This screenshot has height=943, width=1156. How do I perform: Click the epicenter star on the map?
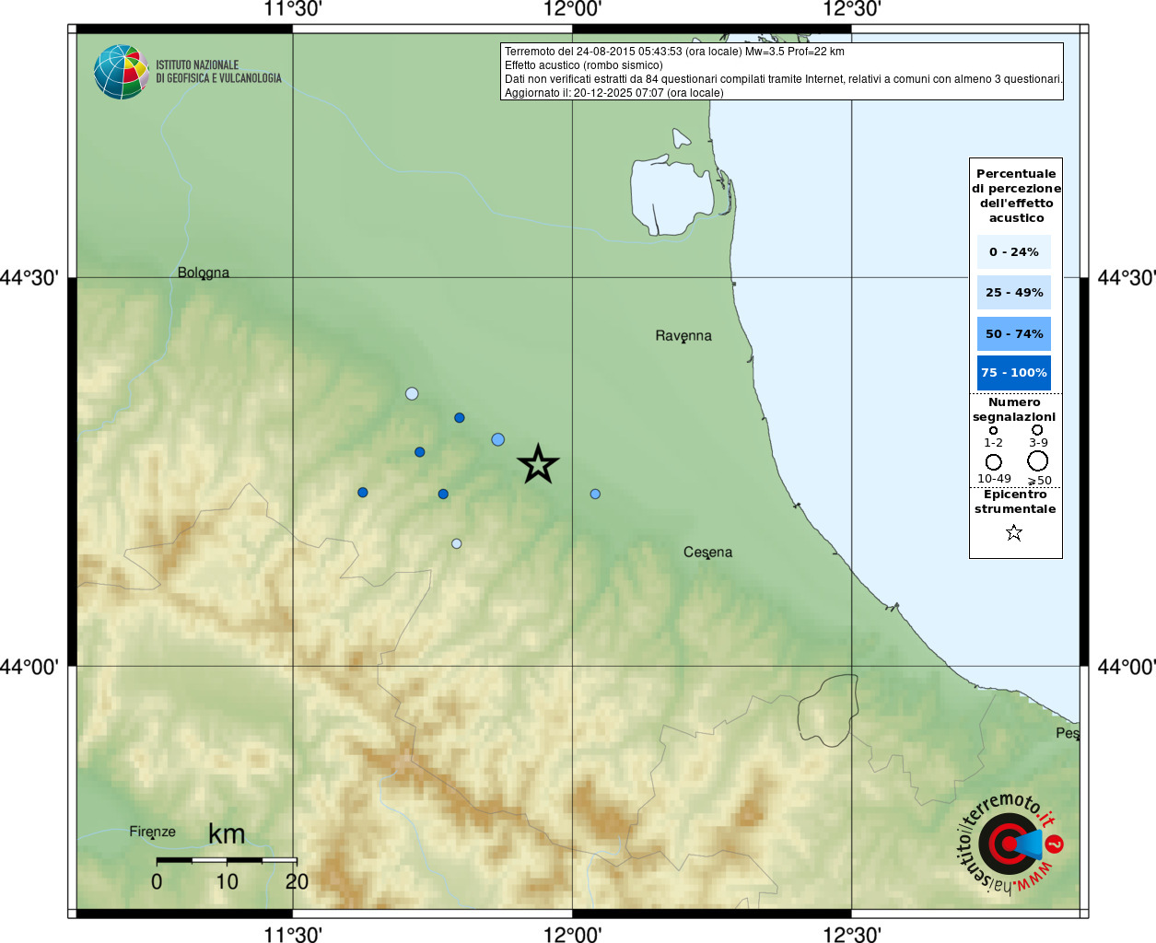[538, 464]
